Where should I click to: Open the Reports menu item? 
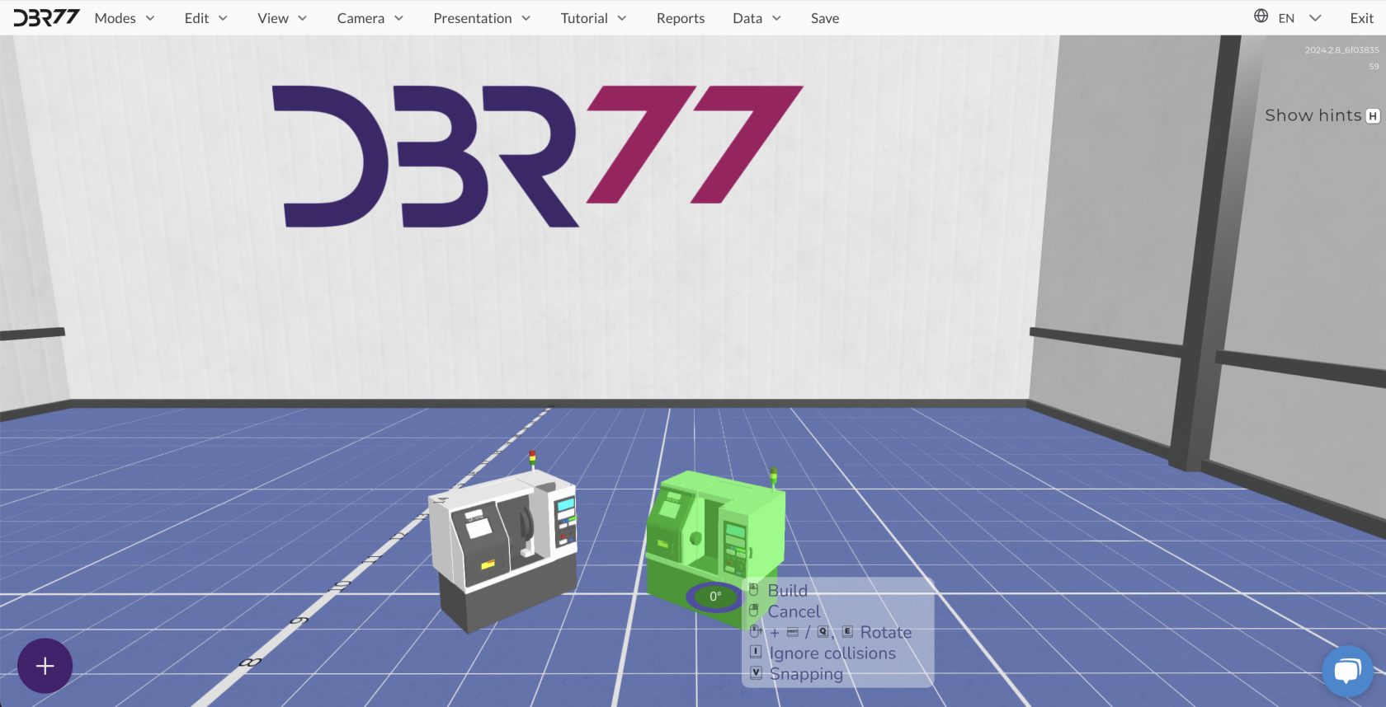tap(681, 18)
